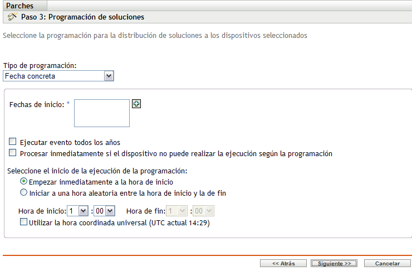The height and width of the screenshot is (271, 412).
Task: Click the Paso 3: Programación de soluciones header
Action: coord(82,17)
